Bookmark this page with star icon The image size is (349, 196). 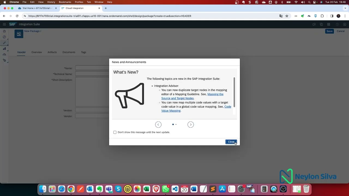click(x=287, y=16)
